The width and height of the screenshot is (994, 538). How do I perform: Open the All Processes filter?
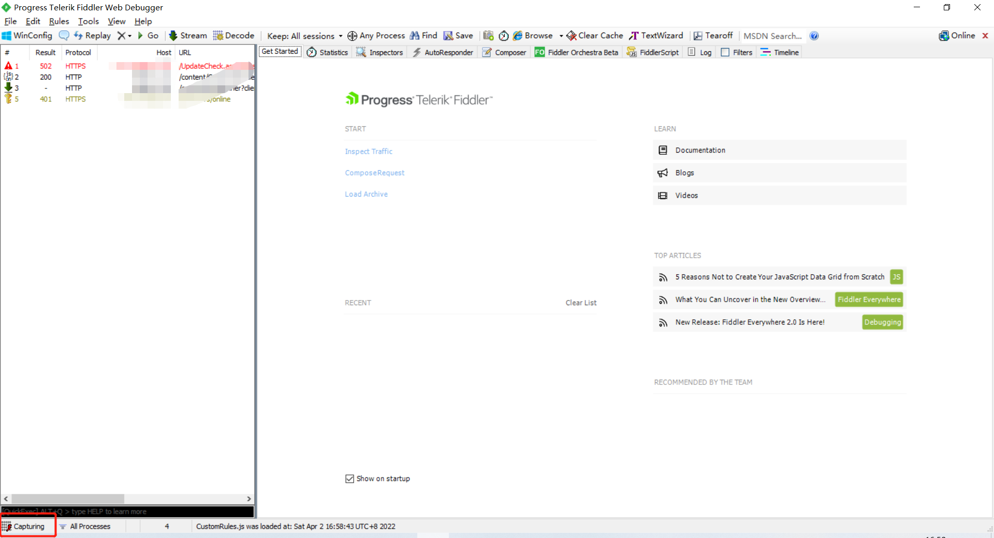point(85,527)
